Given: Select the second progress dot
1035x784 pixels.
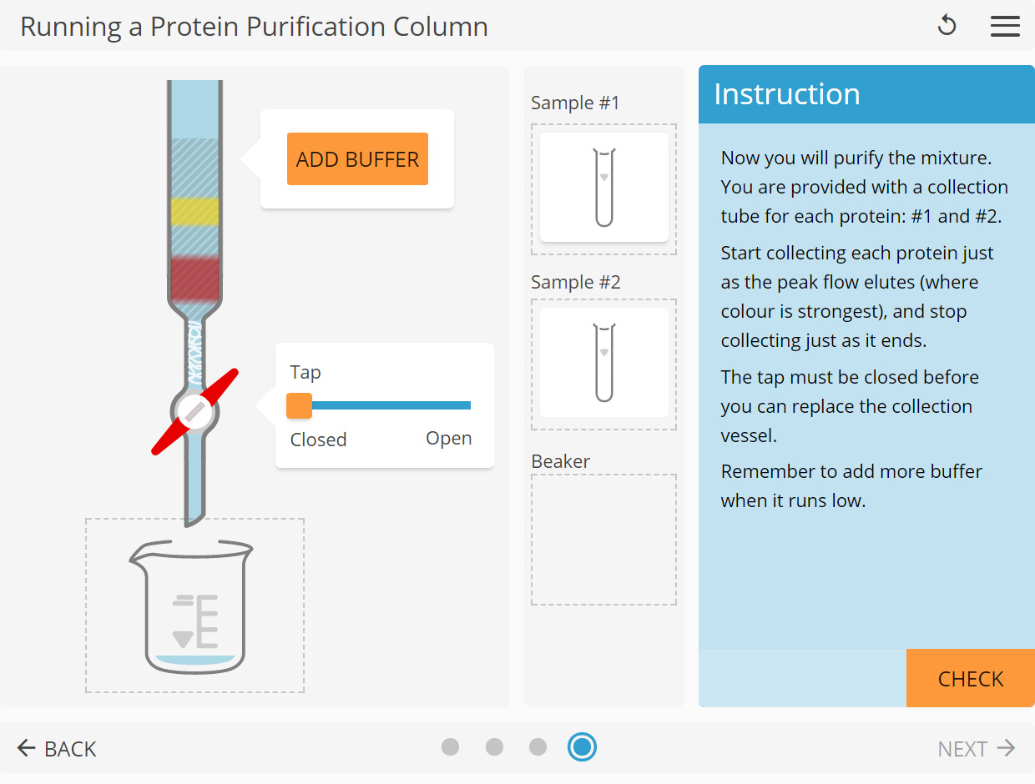Looking at the screenshot, I should point(495,747).
